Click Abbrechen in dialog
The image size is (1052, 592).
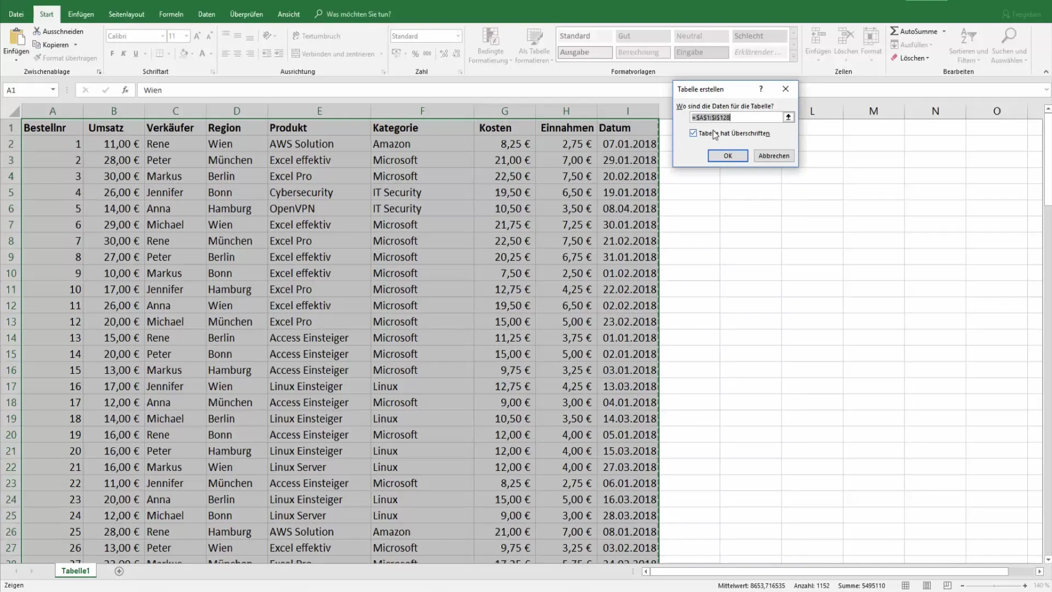[773, 156]
